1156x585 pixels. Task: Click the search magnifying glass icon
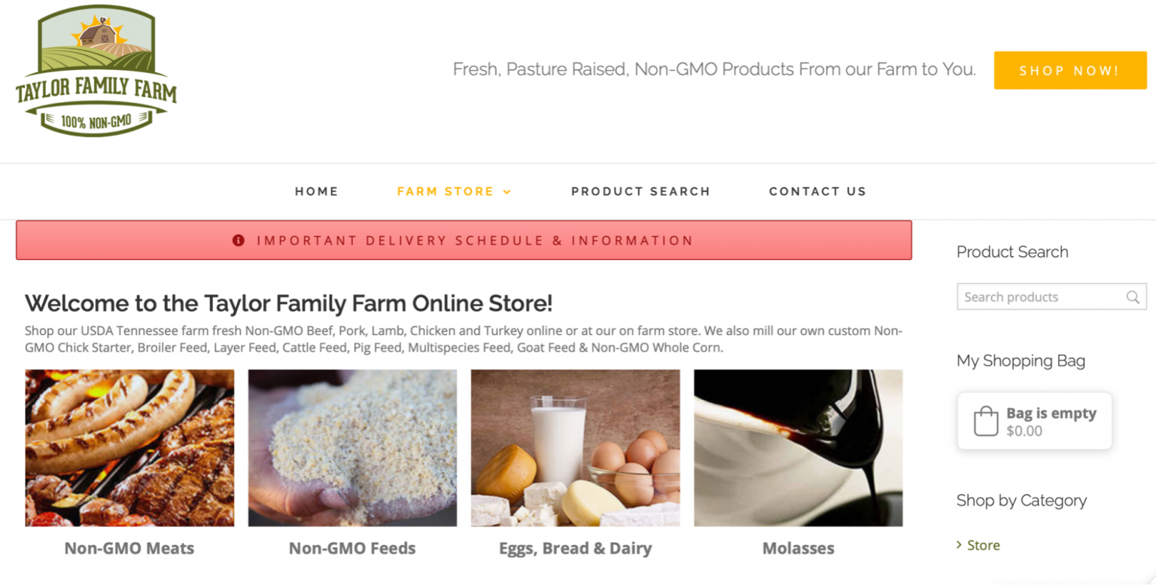[x=1133, y=297]
